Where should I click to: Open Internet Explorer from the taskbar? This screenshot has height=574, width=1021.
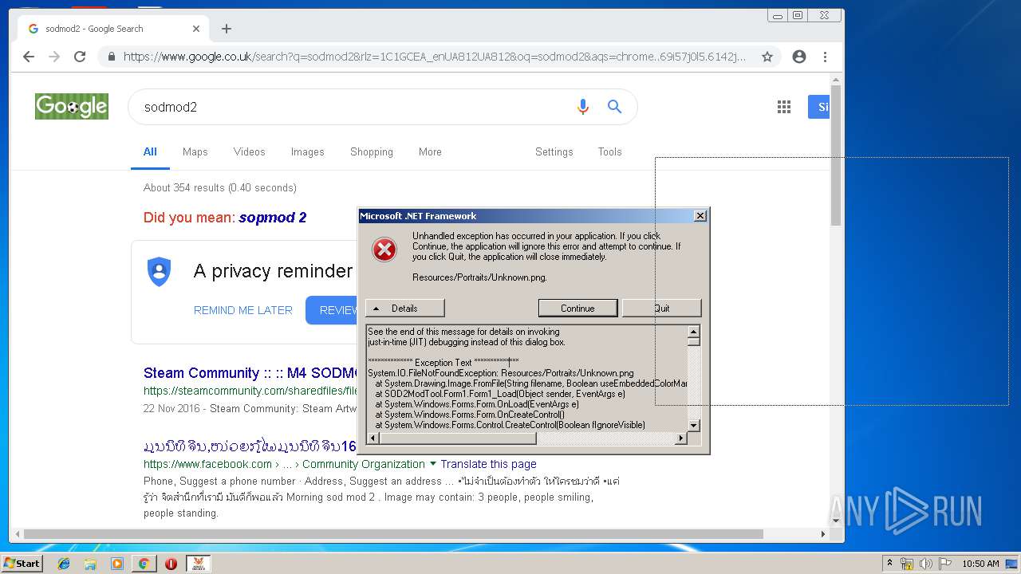(x=64, y=564)
